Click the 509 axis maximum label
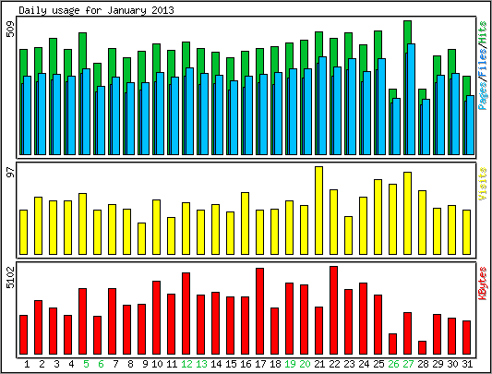492x374 pixels. pos(11,30)
